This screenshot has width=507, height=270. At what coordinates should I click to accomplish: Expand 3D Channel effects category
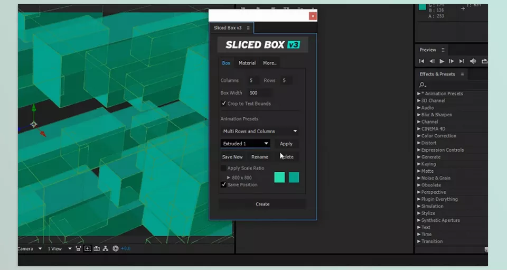click(x=419, y=100)
